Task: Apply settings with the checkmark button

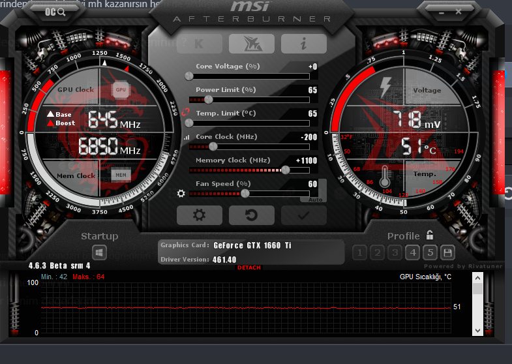Action: pos(304,215)
